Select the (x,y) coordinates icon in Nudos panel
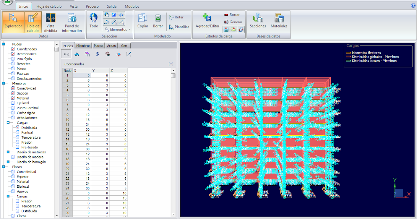 point(66,54)
